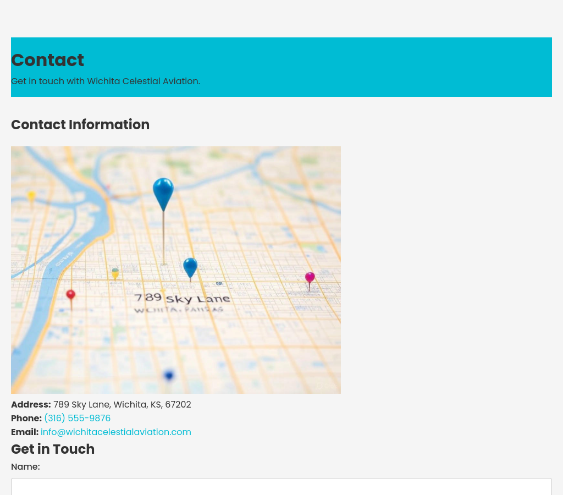563x495 pixels.
Task: Click the "Get in touch with Wichita Celestial Aviation" subtitle
Action: [x=106, y=81]
